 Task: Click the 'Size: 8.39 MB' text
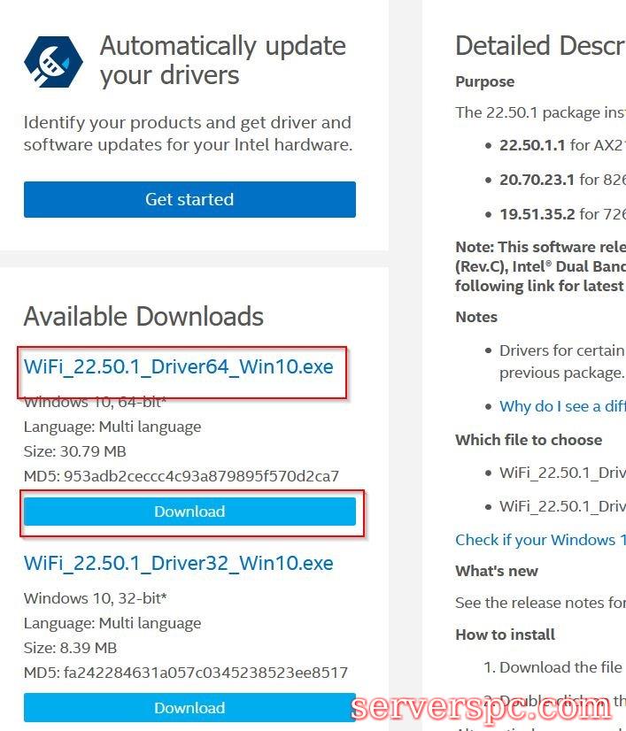[71, 648]
